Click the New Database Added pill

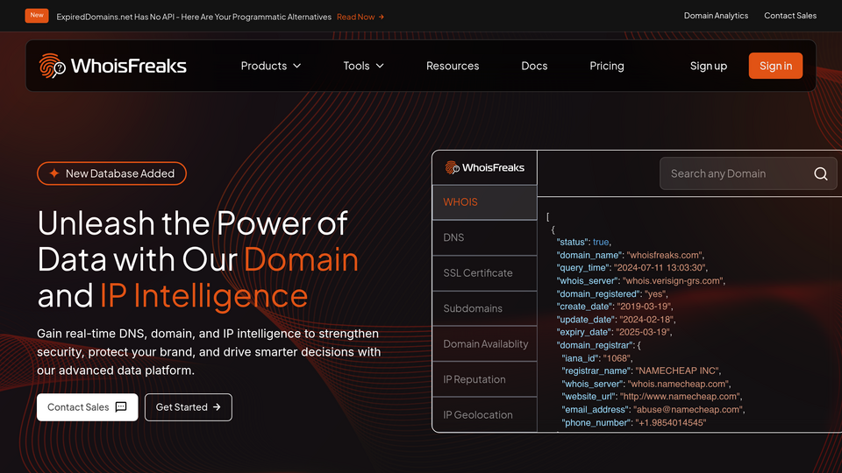111,173
